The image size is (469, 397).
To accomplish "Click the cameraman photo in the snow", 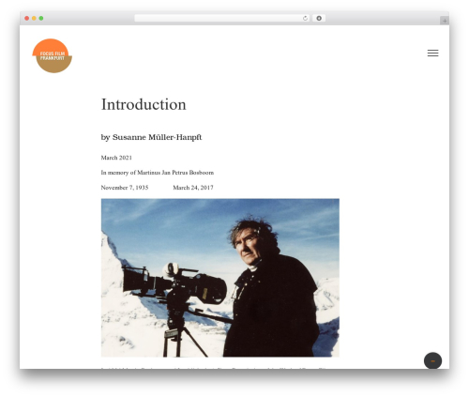I will pyautogui.click(x=220, y=278).
